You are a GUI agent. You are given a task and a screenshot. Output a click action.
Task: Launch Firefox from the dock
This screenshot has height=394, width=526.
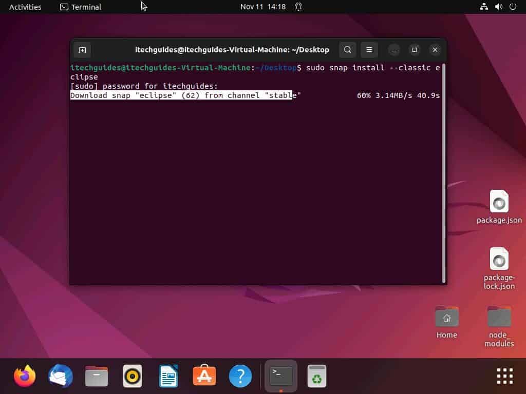[x=25, y=376]
